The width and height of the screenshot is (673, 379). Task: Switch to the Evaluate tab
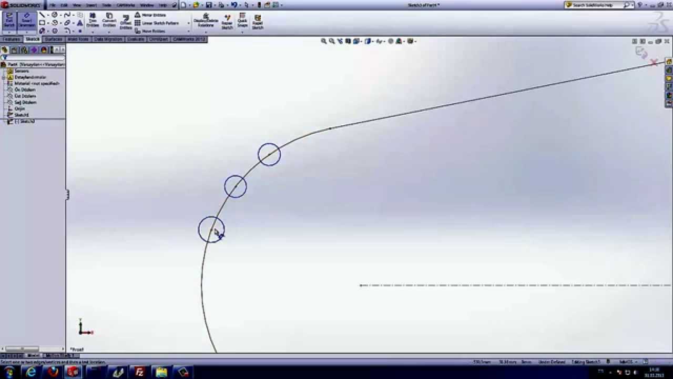pyautogui.click(x=136, y=39)
